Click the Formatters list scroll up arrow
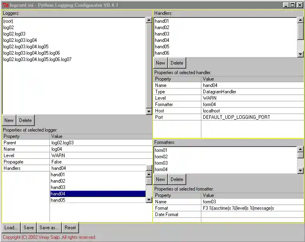 click(x=300, y=149)
